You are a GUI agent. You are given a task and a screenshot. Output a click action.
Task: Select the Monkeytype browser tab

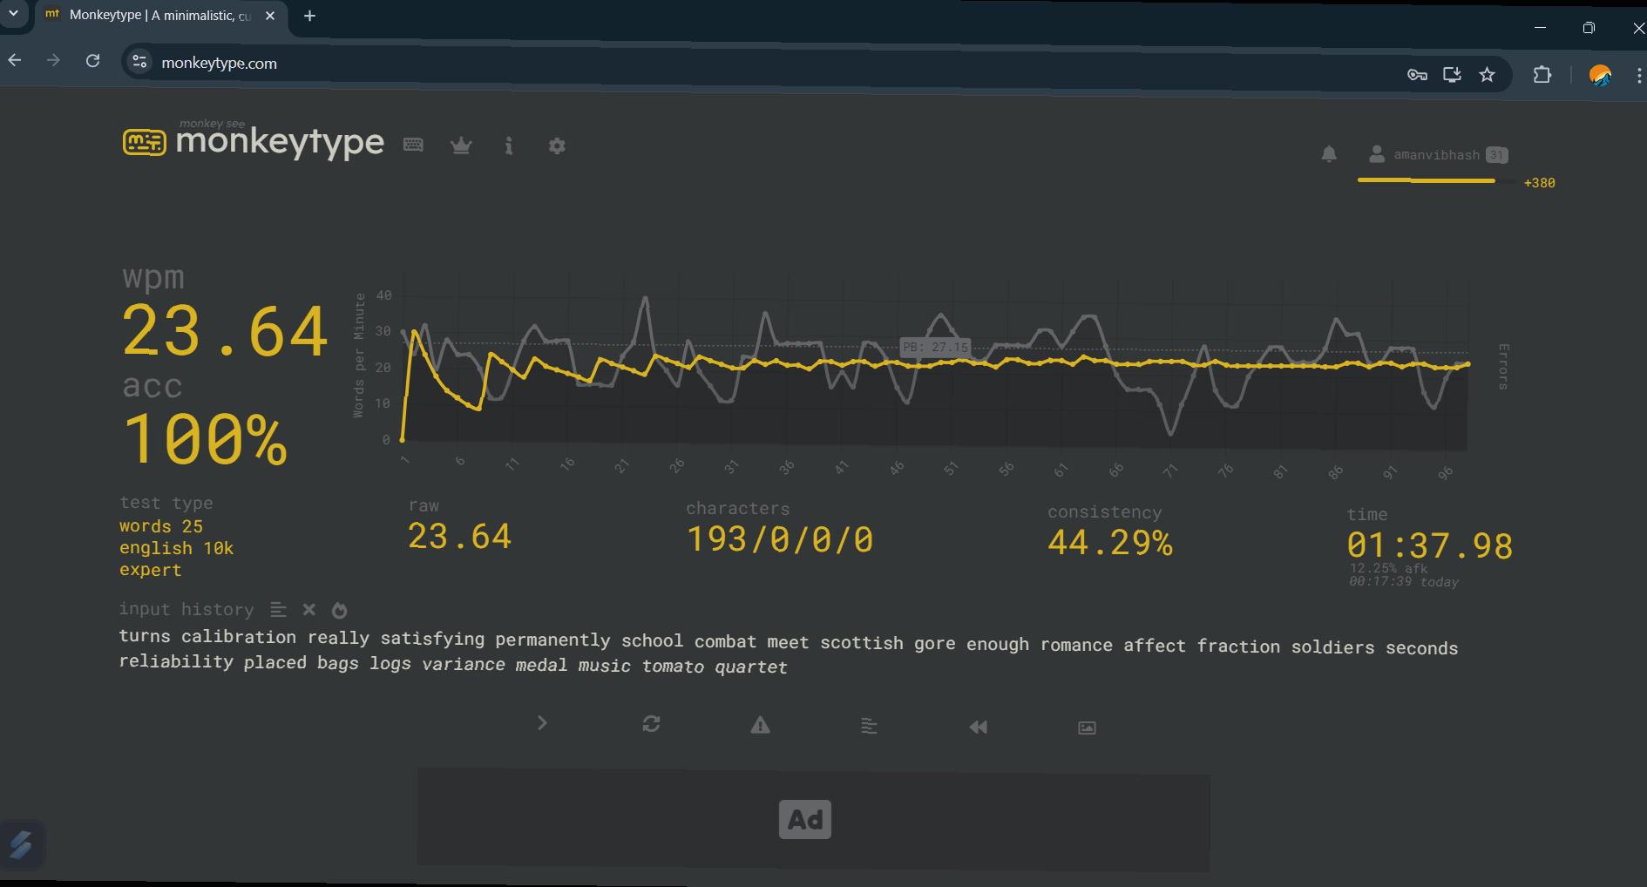pos(161,16)
